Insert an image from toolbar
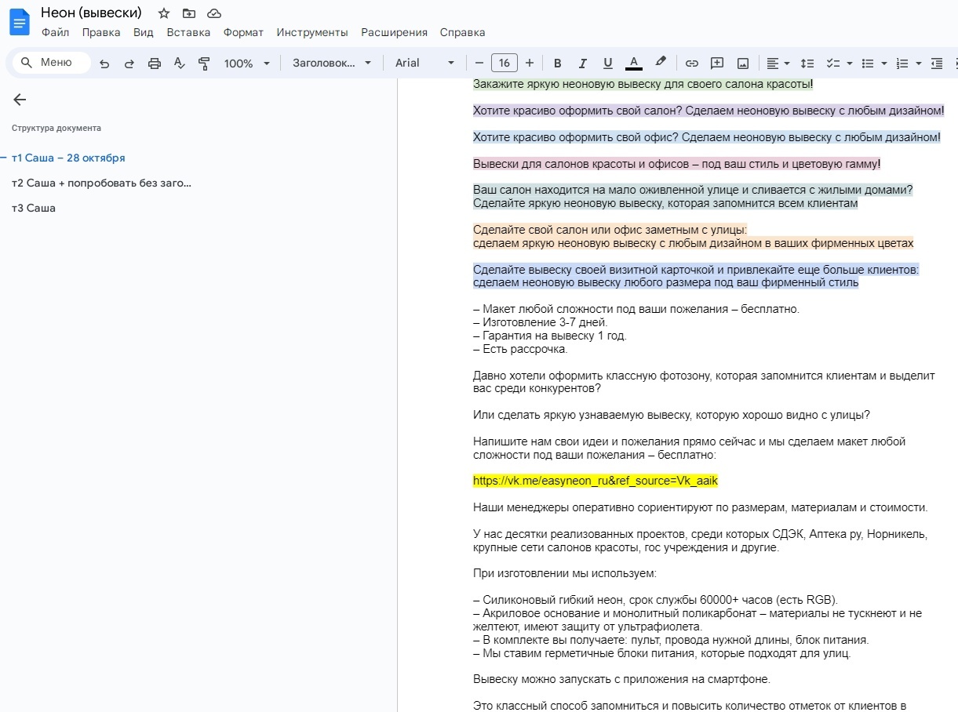 click(x=743, y=64)
